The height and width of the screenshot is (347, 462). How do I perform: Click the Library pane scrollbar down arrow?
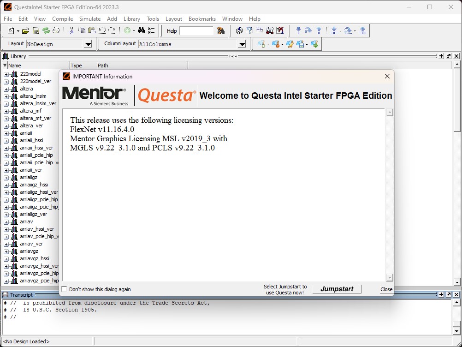point(457,282)
